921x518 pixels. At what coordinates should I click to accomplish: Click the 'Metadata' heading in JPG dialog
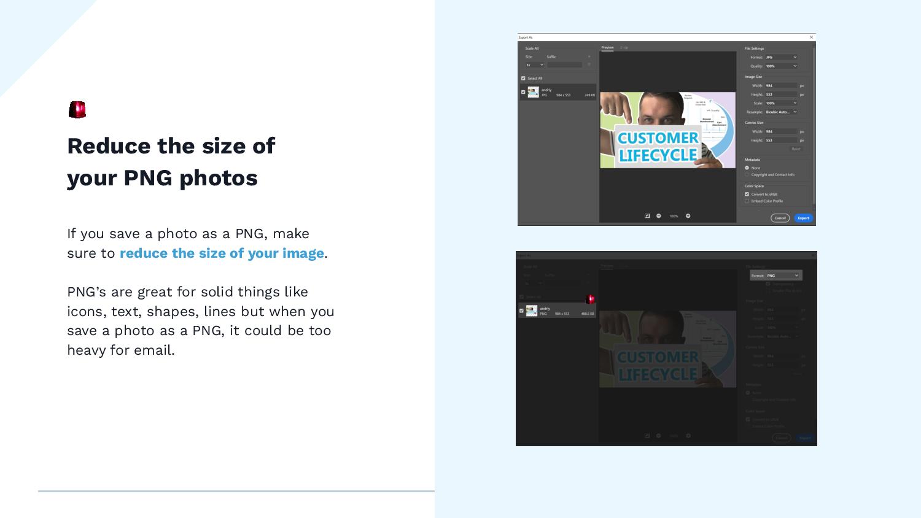coord(752,160)
